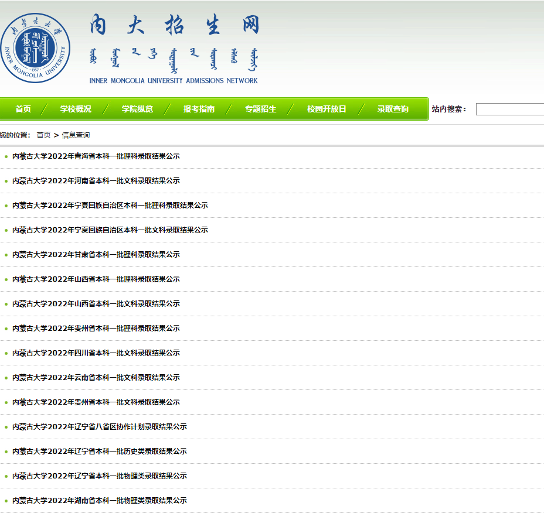Select 学院纵览 in the navigation bar
544x513 pixels.
click(x=137, y=109)
